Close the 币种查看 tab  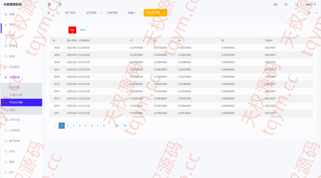[122, 13]
